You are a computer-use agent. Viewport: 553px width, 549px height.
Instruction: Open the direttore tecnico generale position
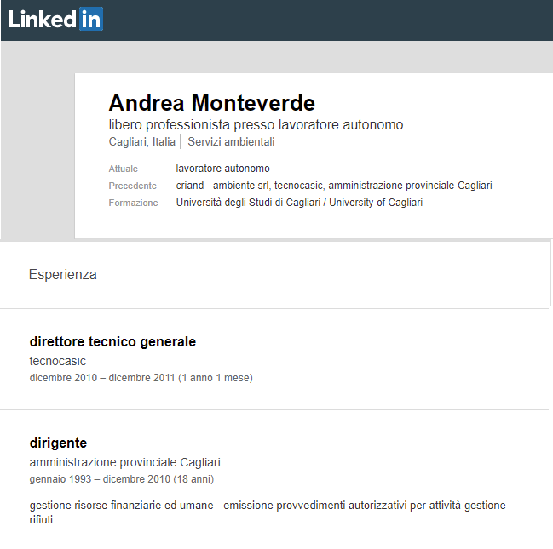click(112, 342)
